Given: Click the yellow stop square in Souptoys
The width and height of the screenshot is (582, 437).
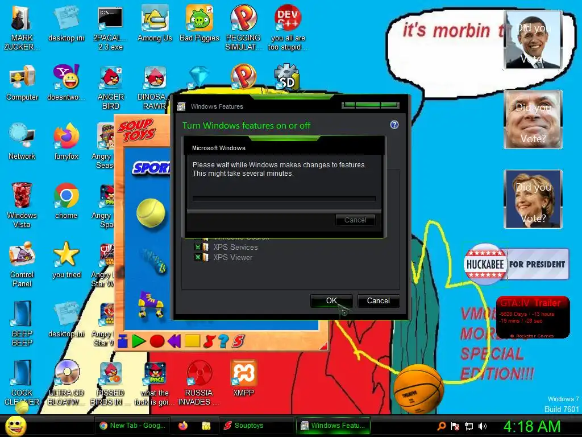Looking at the screenshot, I should (x=192, y=341).
